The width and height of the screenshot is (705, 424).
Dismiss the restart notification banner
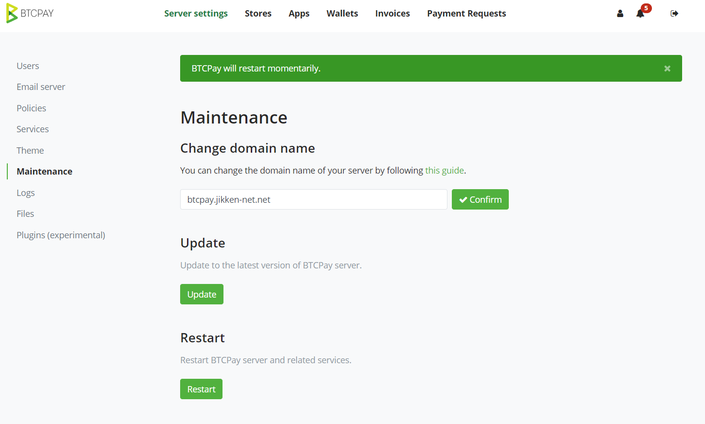click(x=668, y=69)
